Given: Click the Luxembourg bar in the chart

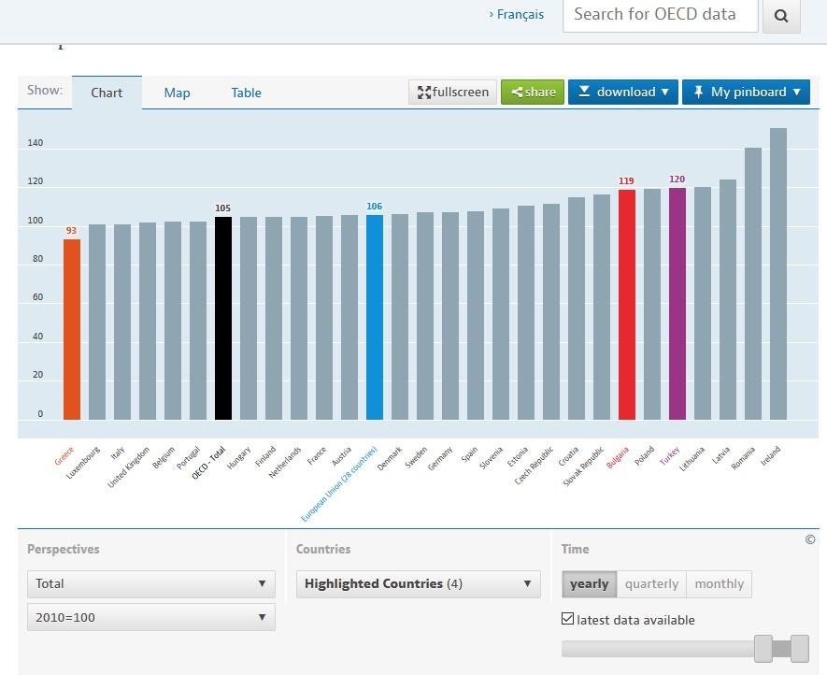Looking at the screenshot, I should coord(97,322).
